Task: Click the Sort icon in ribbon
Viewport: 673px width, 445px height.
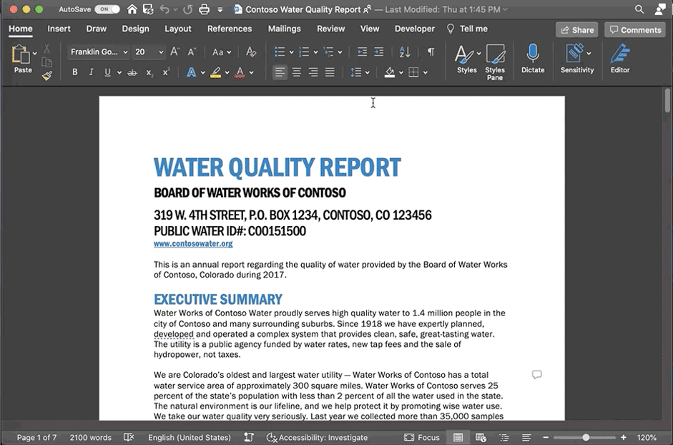Action: point(405,52)
